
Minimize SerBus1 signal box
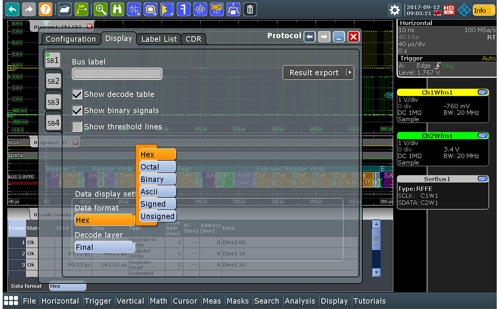click(482, 179)
